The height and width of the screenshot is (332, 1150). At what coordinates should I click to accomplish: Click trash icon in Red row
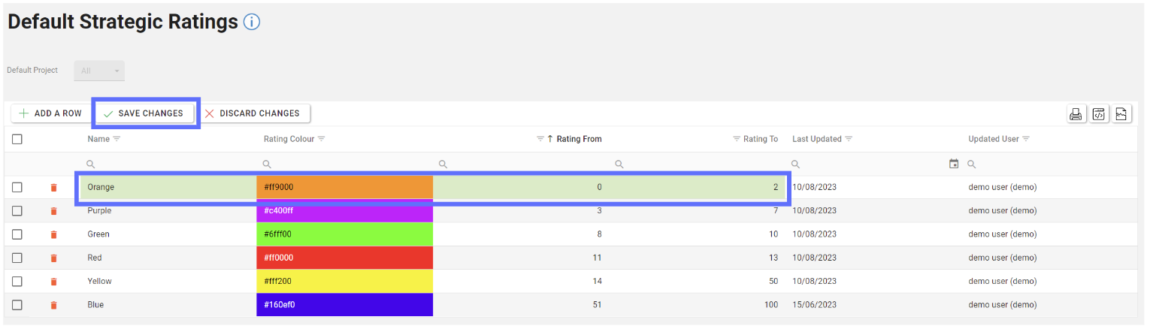(x=53, y=258)
